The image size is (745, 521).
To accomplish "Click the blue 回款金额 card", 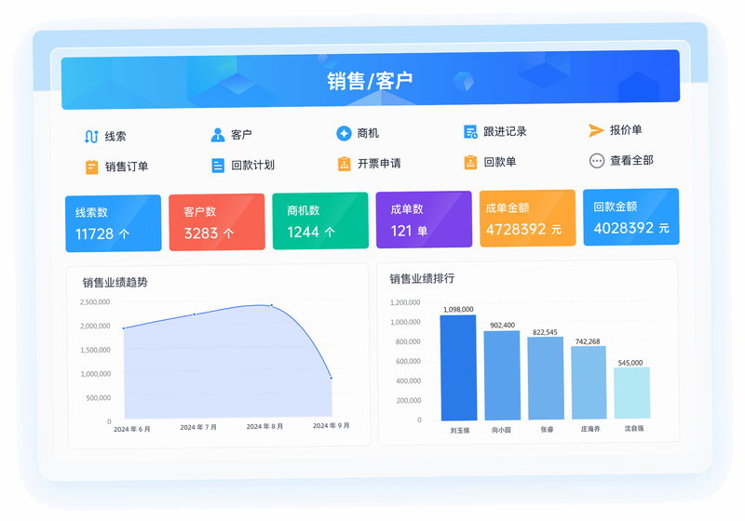I will pos(631,217).
